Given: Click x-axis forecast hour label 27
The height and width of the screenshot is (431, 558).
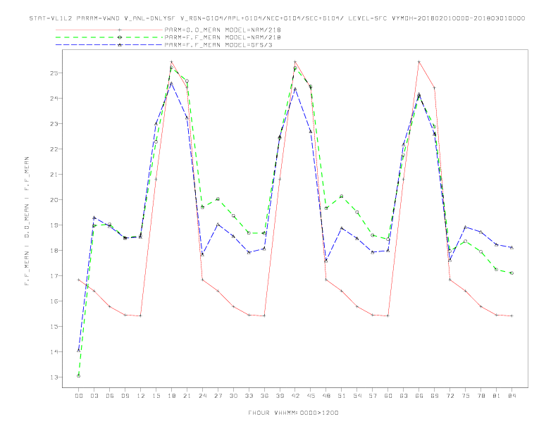Looking at the screenshot, I should [x=218, y=396].
